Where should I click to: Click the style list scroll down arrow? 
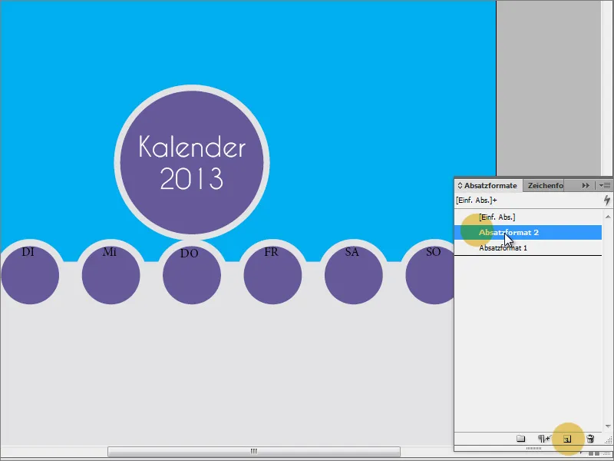[x=608, y=426]
